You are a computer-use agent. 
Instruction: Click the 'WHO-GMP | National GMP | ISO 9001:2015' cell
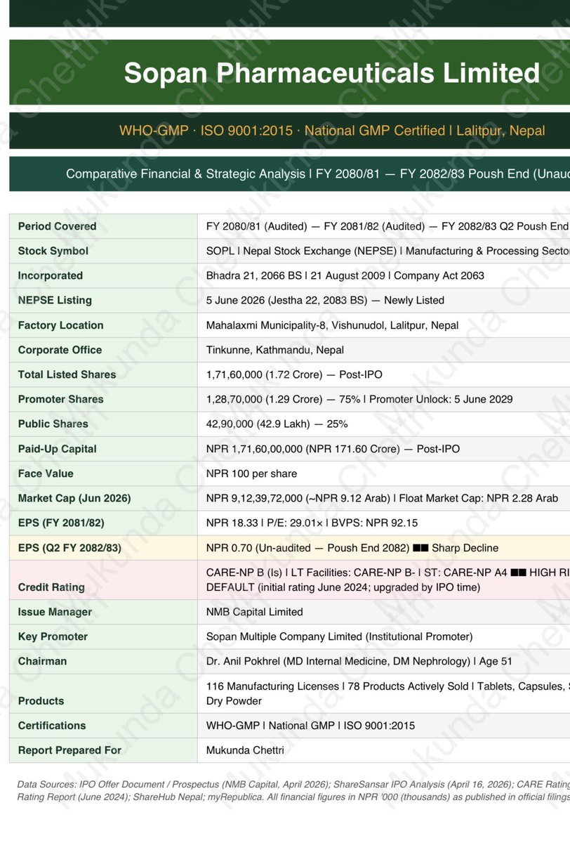310,726
